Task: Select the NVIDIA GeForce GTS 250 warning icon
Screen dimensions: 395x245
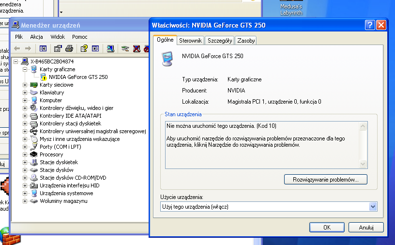Action: point(44,77)
